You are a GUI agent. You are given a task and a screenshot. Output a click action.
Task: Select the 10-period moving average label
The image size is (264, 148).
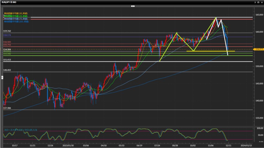pyautogui.click(x=16, y=13)
